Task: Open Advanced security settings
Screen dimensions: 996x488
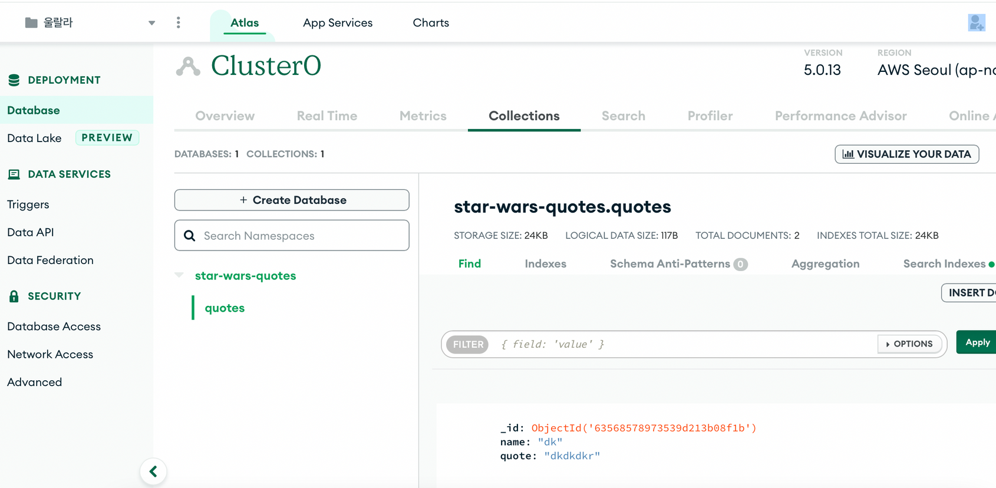Action: 34,382
